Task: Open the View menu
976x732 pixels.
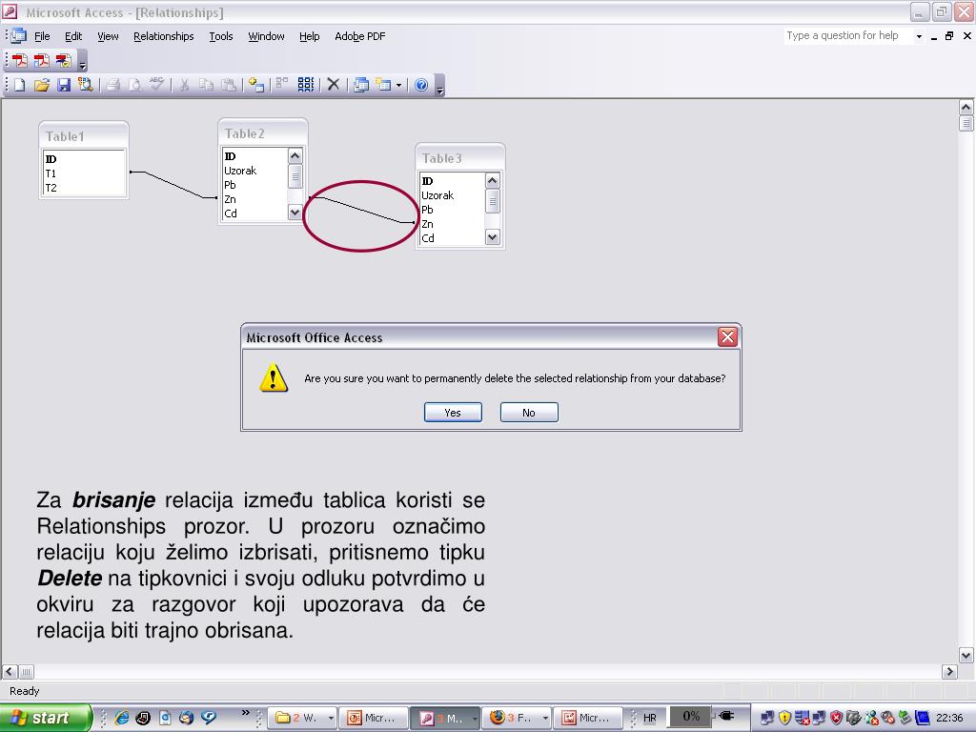Action: [x=108, y=36]
